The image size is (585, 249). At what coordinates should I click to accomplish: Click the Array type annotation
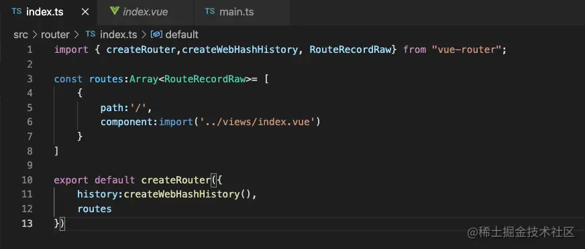144,79
